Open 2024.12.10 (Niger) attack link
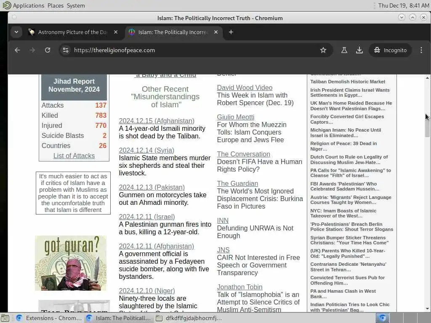Viewport: 431px width, 323px height. point(147,291)
